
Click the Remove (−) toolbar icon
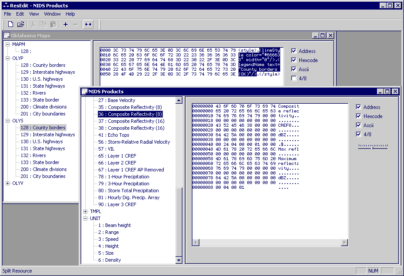(75, 24)
